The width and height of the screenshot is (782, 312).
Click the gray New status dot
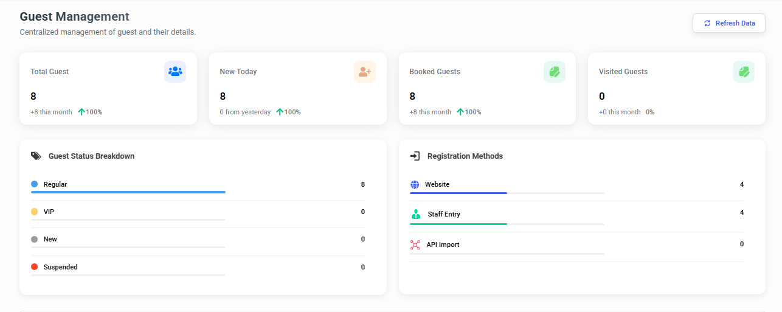[x=35, y=240]
